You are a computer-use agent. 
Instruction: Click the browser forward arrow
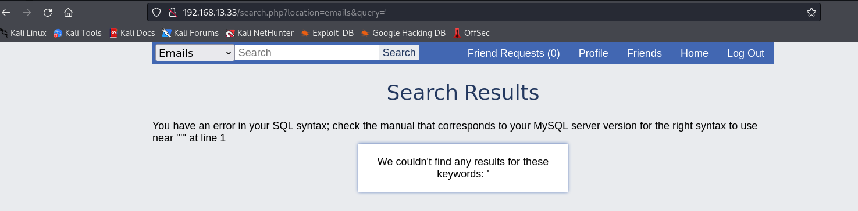(27, 12)
